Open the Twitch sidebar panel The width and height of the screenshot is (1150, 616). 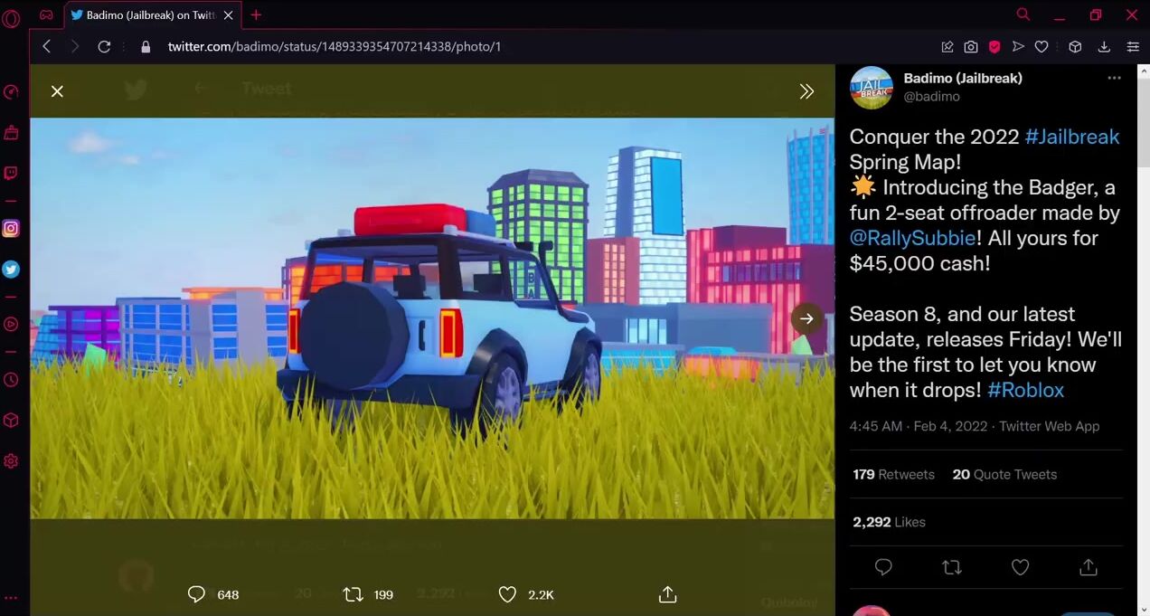11,174
